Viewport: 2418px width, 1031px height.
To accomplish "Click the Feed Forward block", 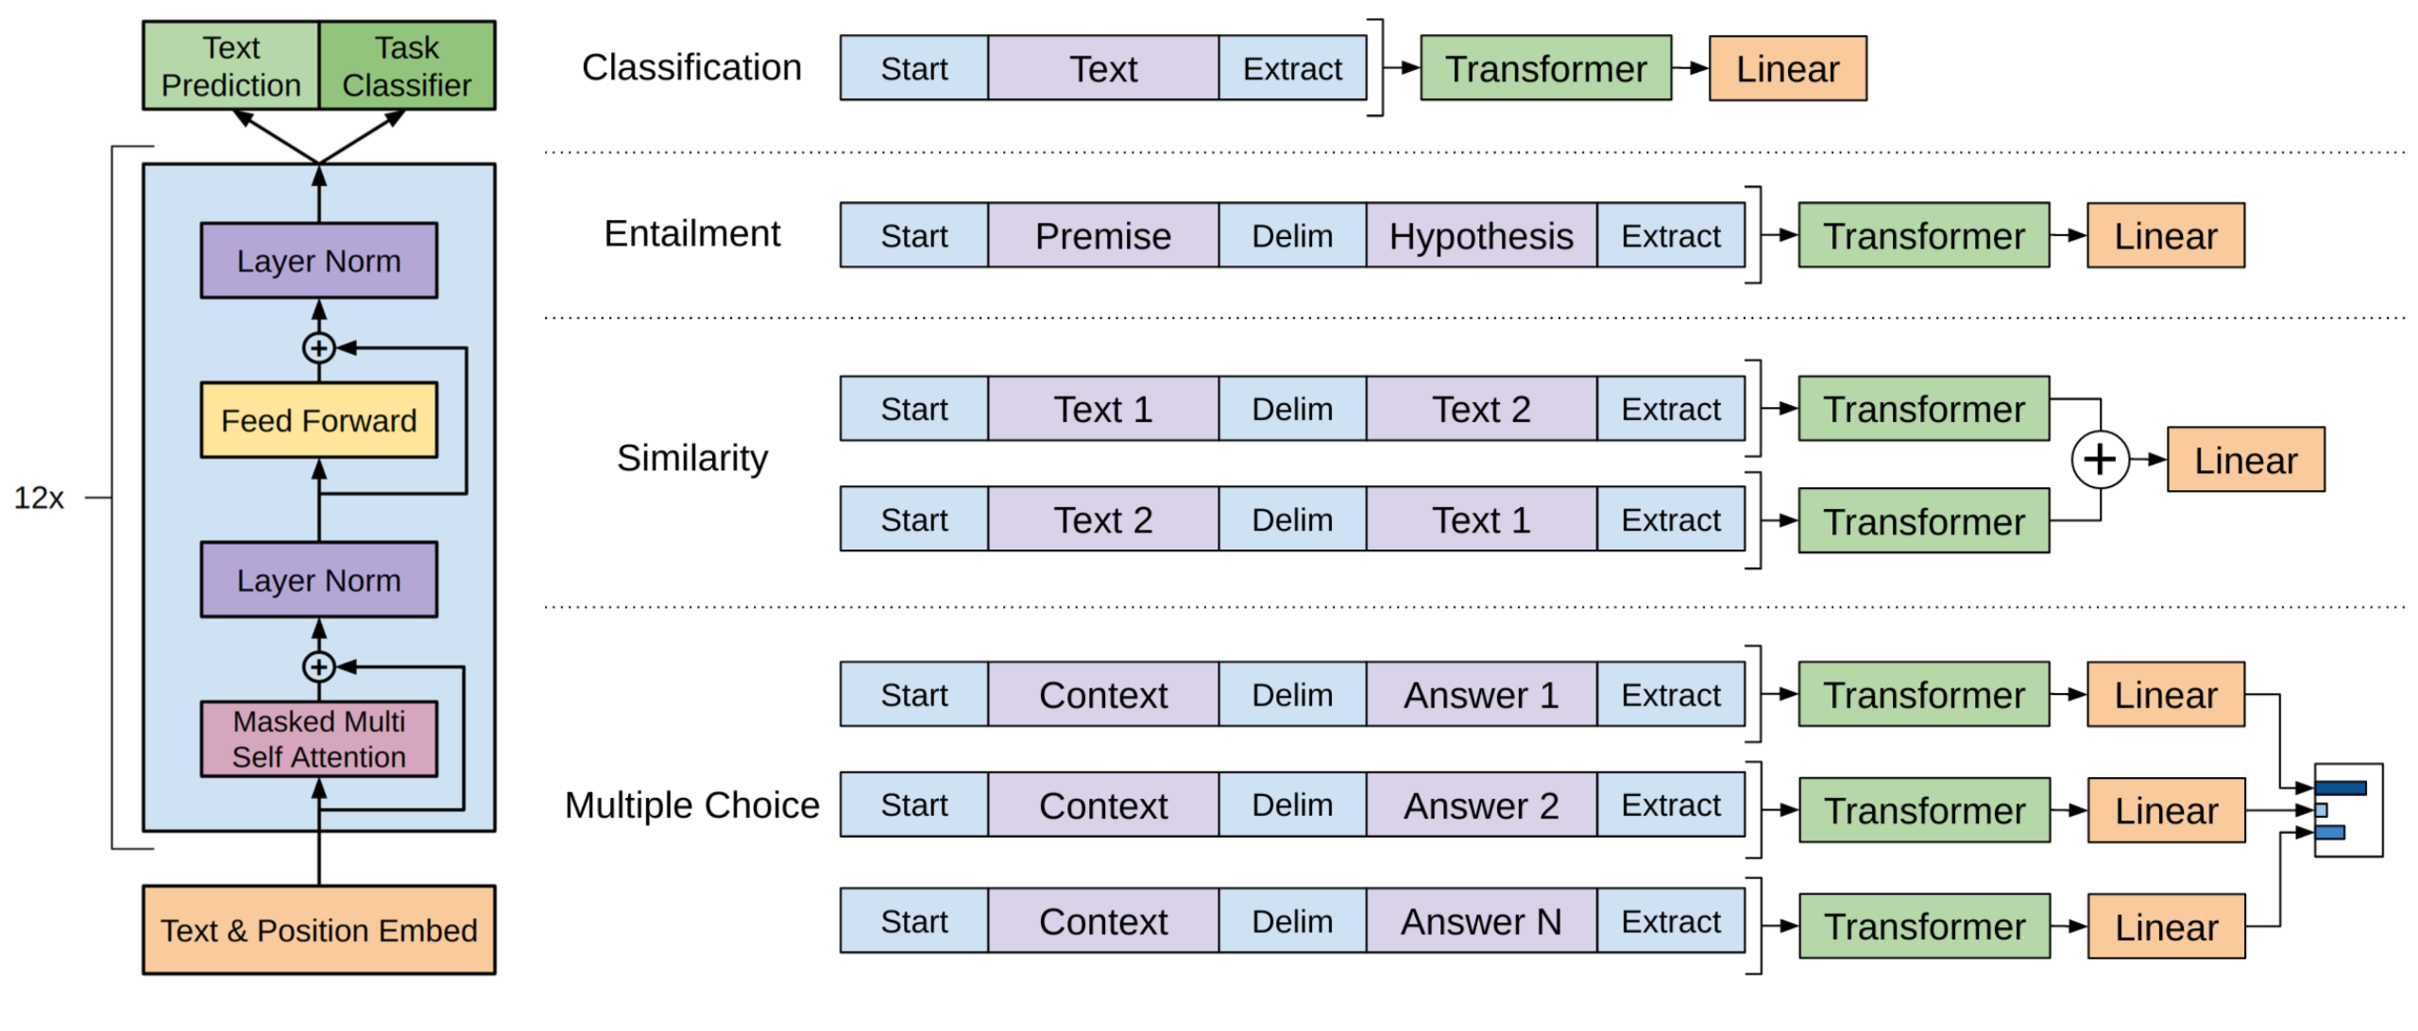I will click(x=318, y=420).
